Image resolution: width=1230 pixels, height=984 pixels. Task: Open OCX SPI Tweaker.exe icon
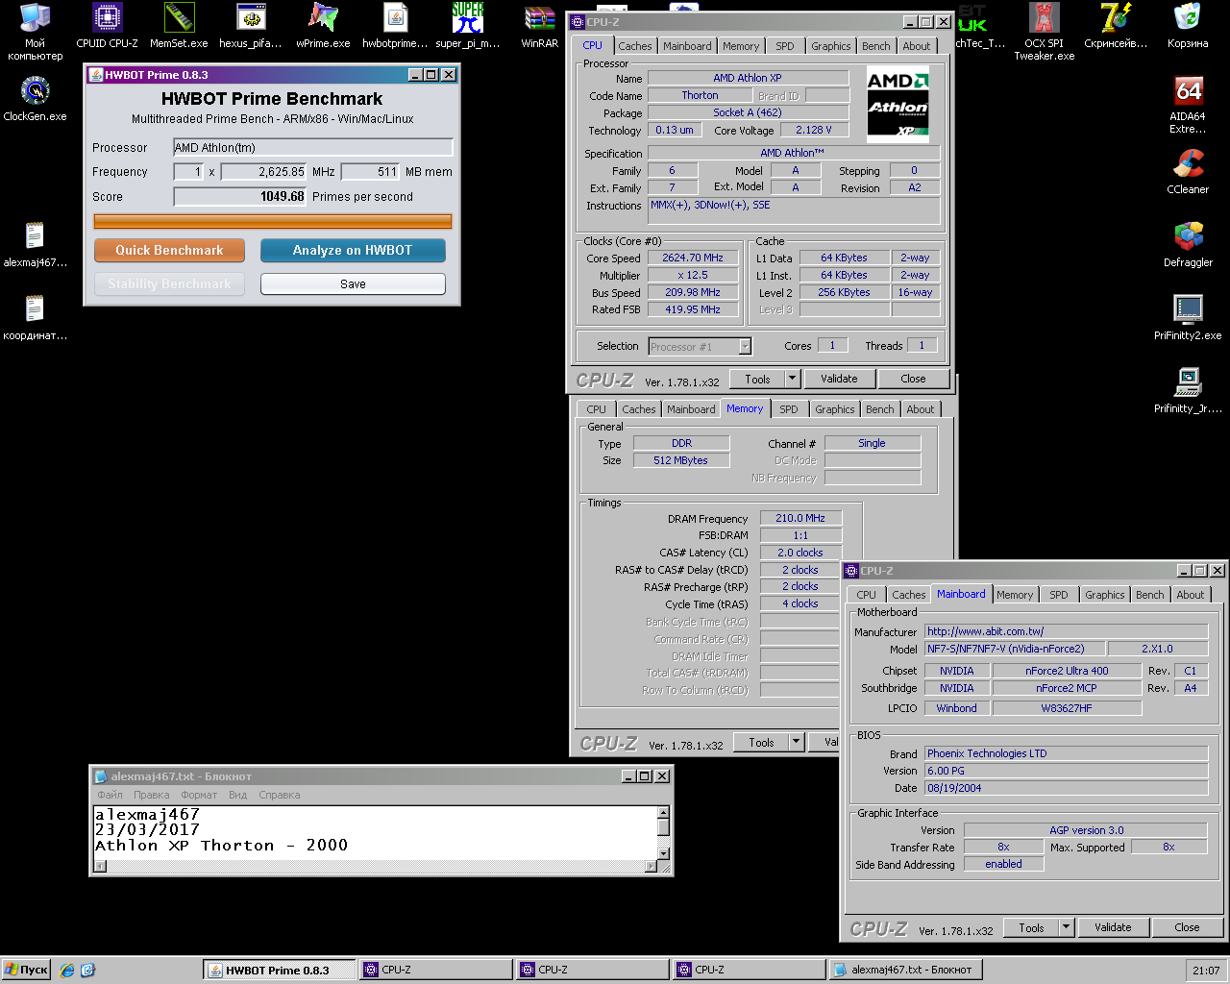click(1044, 31)
